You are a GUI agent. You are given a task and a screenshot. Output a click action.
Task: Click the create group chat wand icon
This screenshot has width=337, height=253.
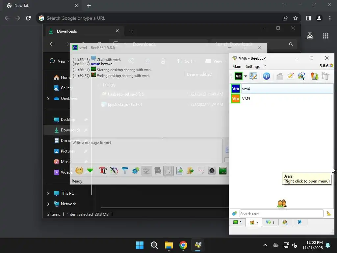click(301, 76)
